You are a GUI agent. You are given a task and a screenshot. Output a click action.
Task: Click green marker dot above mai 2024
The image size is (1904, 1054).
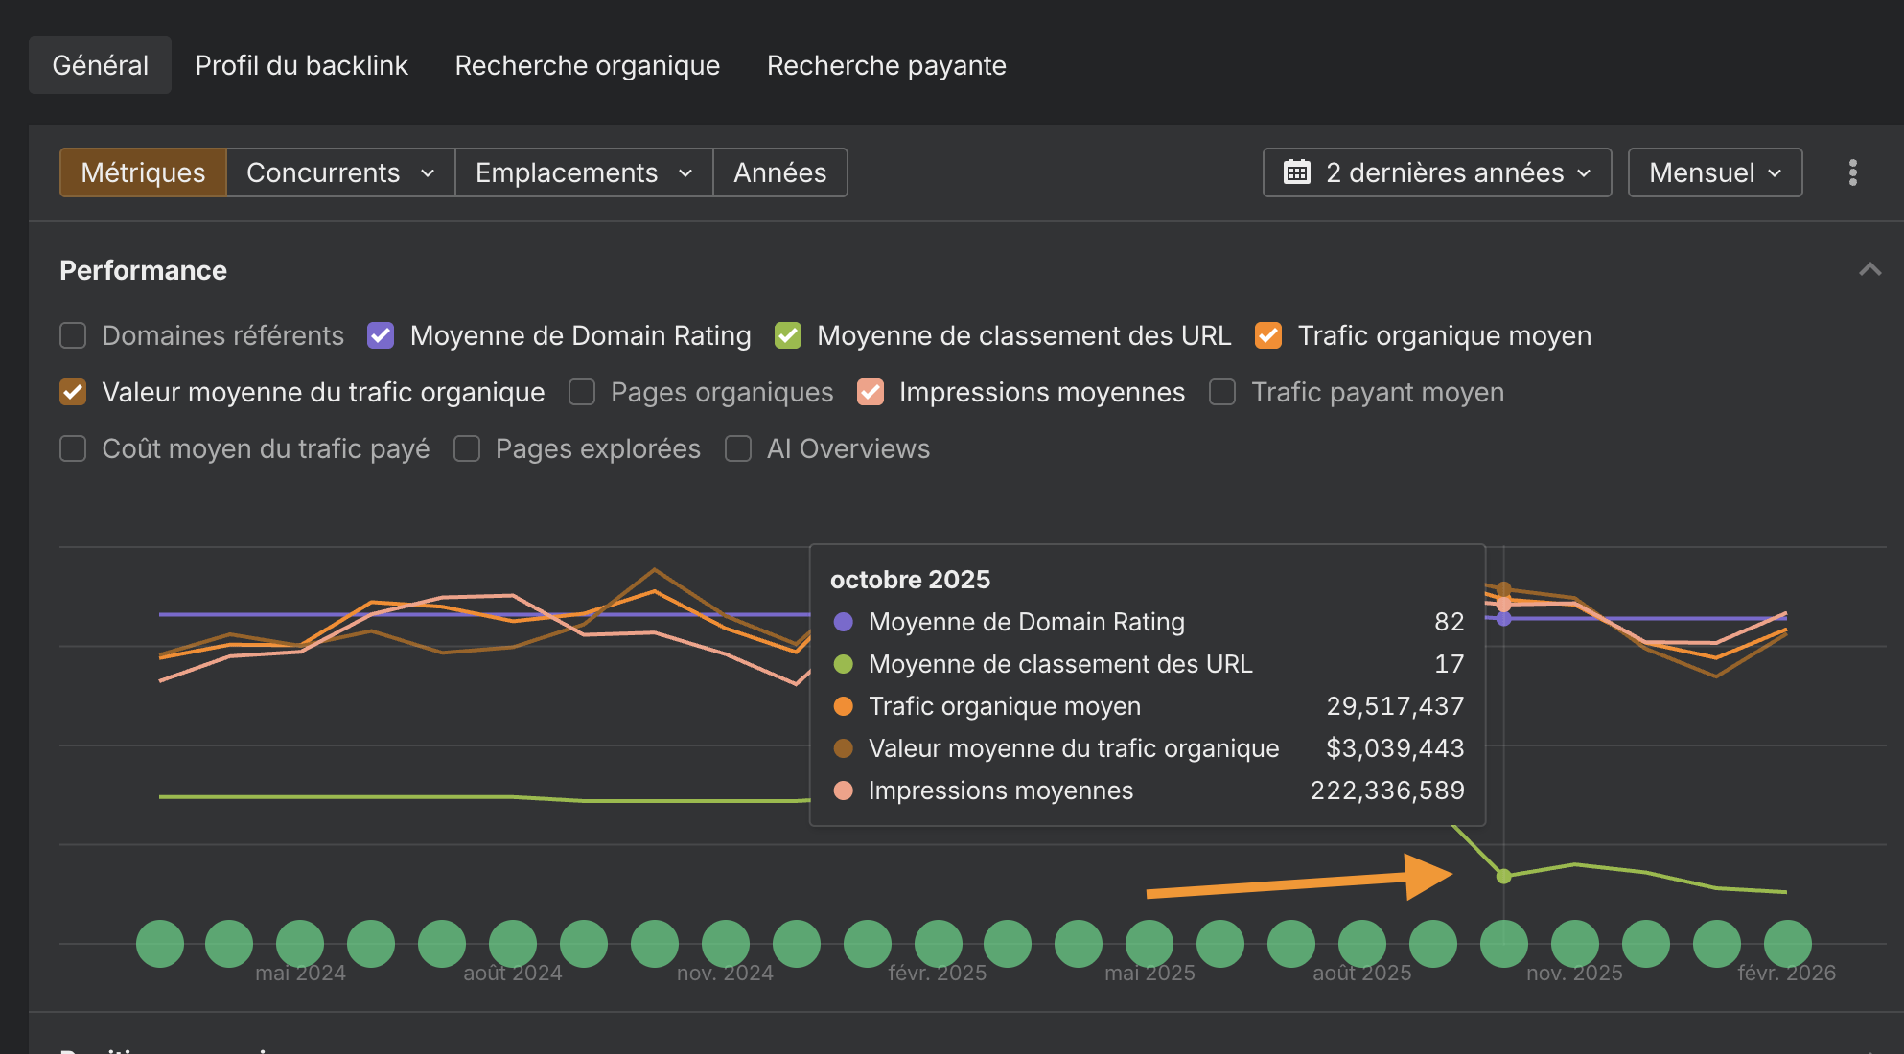pos(300,944)
